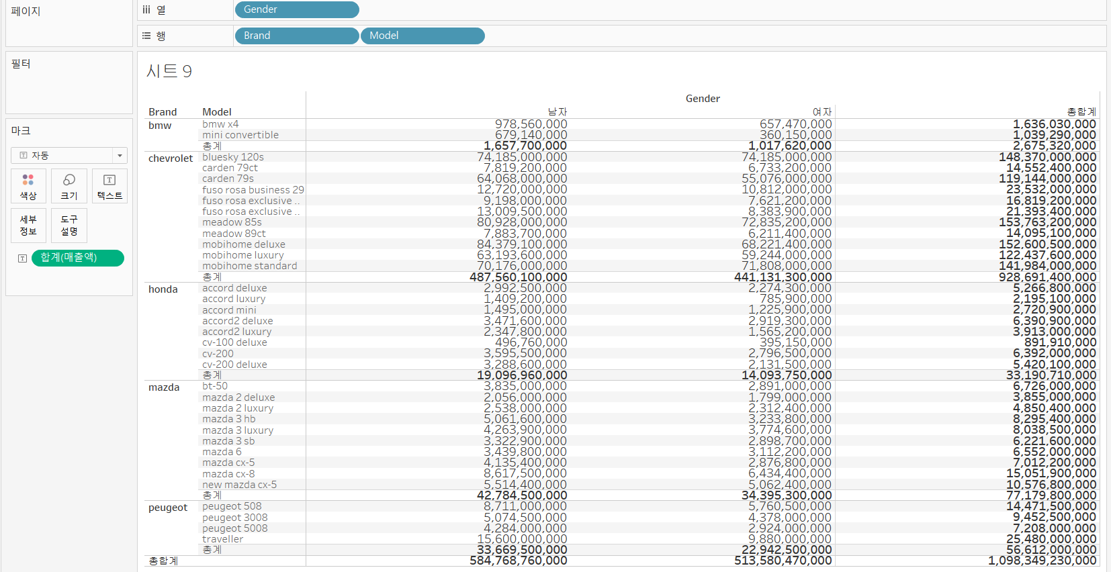This screenshot has width=1111, height=572.
Task: Select the honda brand row header
Action: (x=163, y=289)
